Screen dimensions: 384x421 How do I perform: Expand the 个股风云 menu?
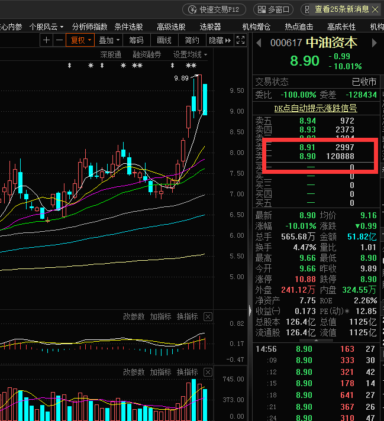[x=47, y=27]
